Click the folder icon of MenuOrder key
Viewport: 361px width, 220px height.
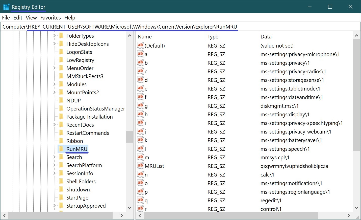pyautogui.click(x=61, y=68)
